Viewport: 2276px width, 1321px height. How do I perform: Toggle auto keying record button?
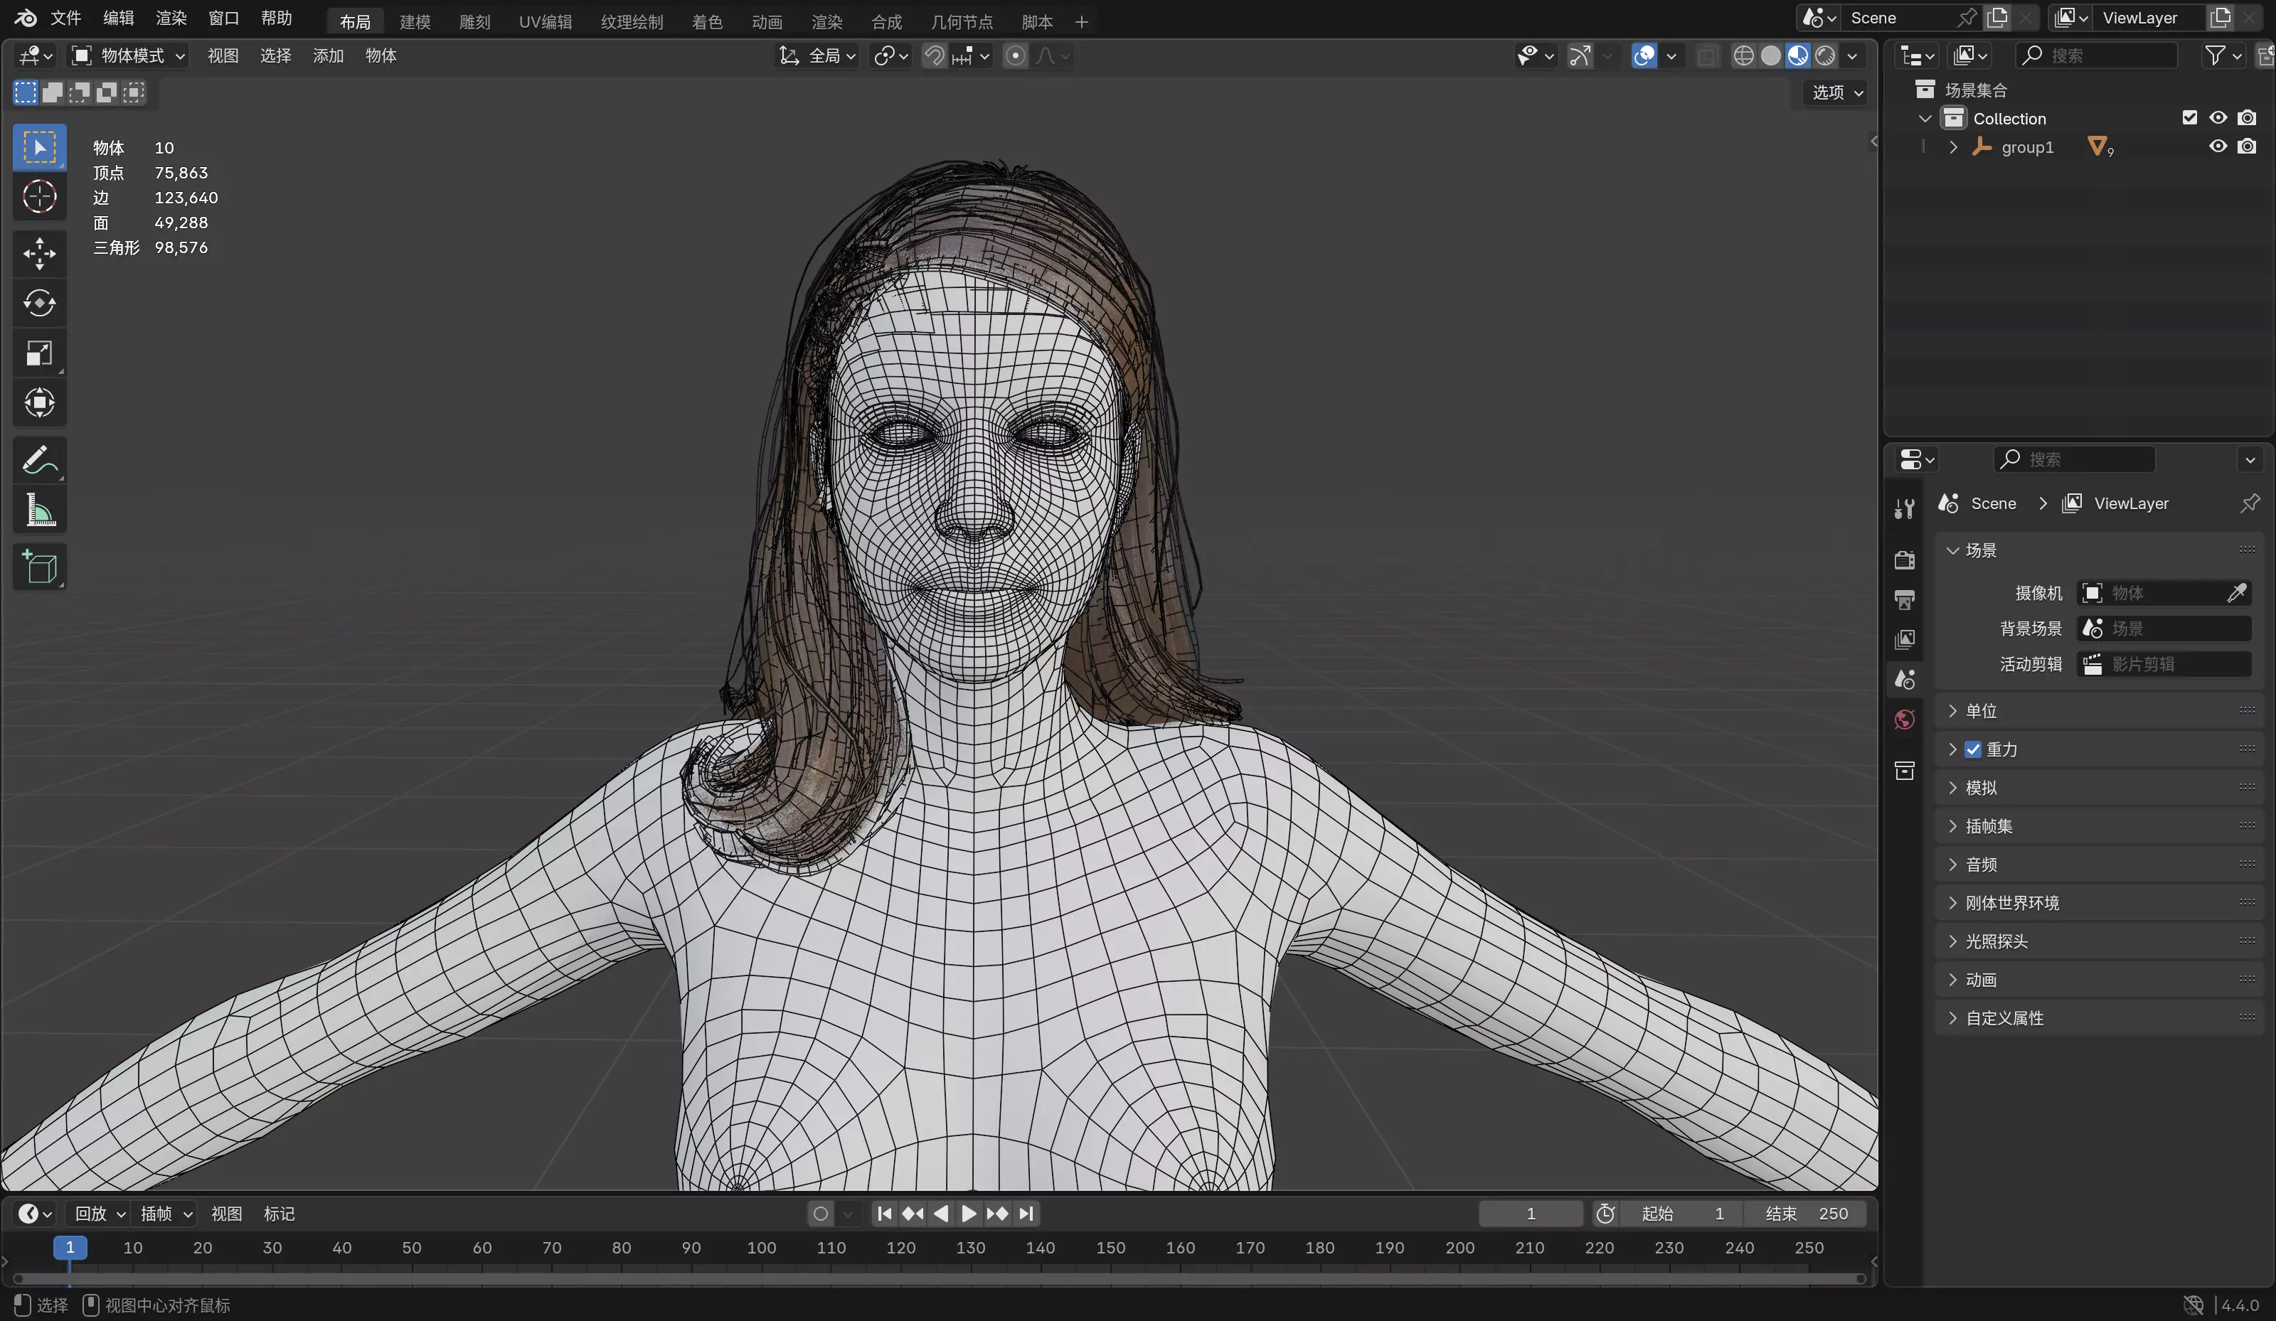[x=820, y=1214]
